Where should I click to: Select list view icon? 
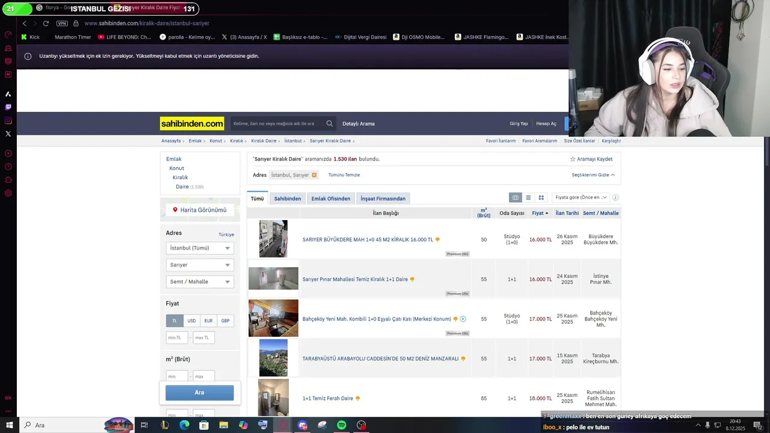[528, 197]
